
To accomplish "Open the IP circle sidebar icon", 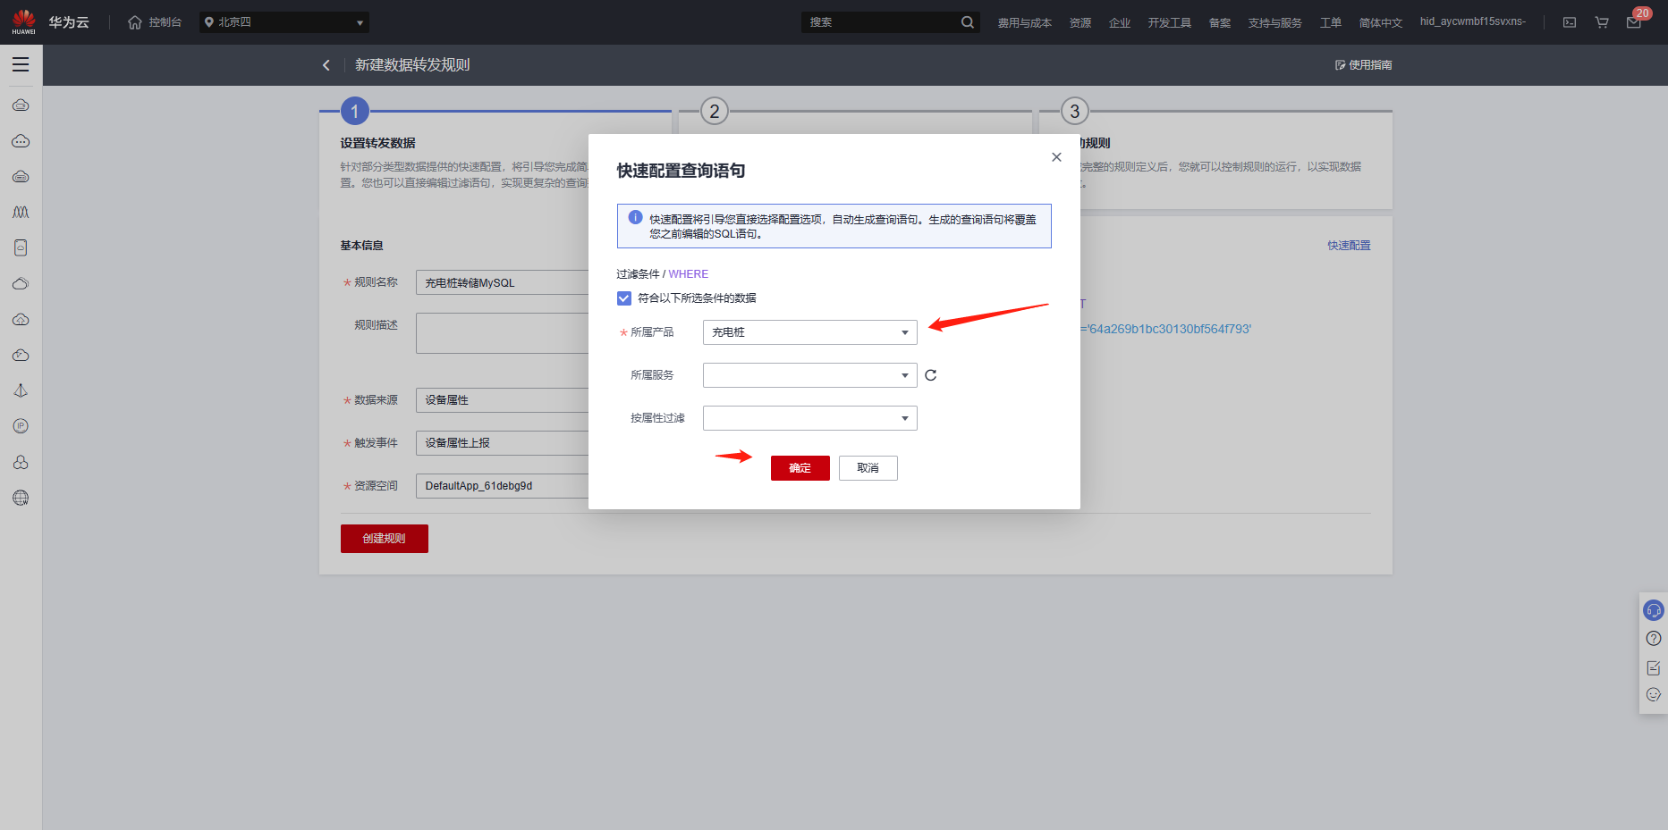I will pyautogui.click(x=21, y=426).
